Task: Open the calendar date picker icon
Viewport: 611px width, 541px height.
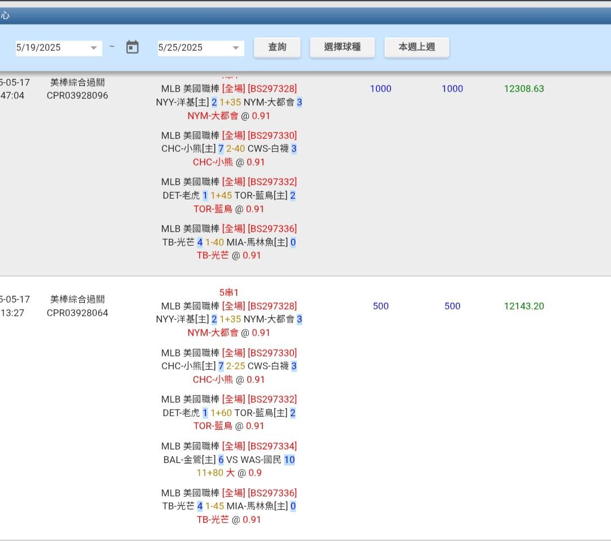Action: (x=132, y=47)
